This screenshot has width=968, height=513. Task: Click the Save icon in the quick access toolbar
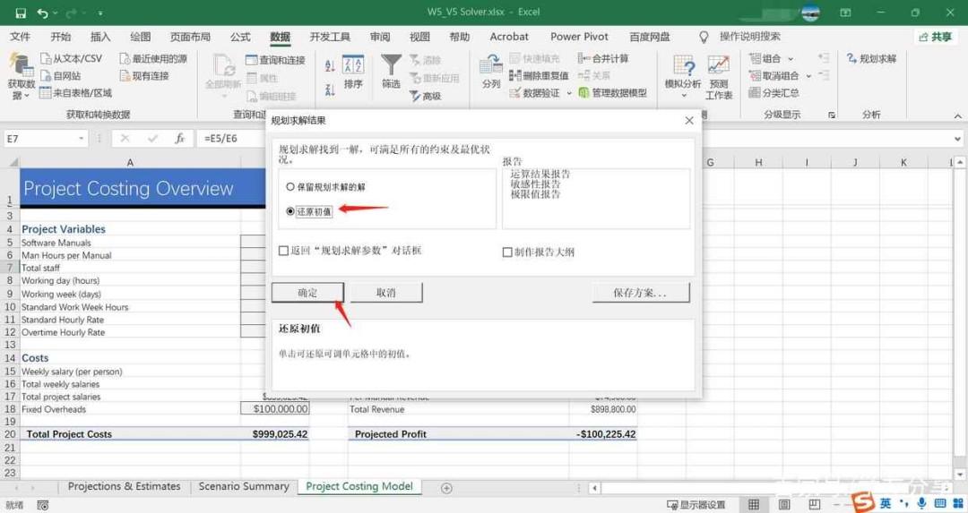point(21,13)
